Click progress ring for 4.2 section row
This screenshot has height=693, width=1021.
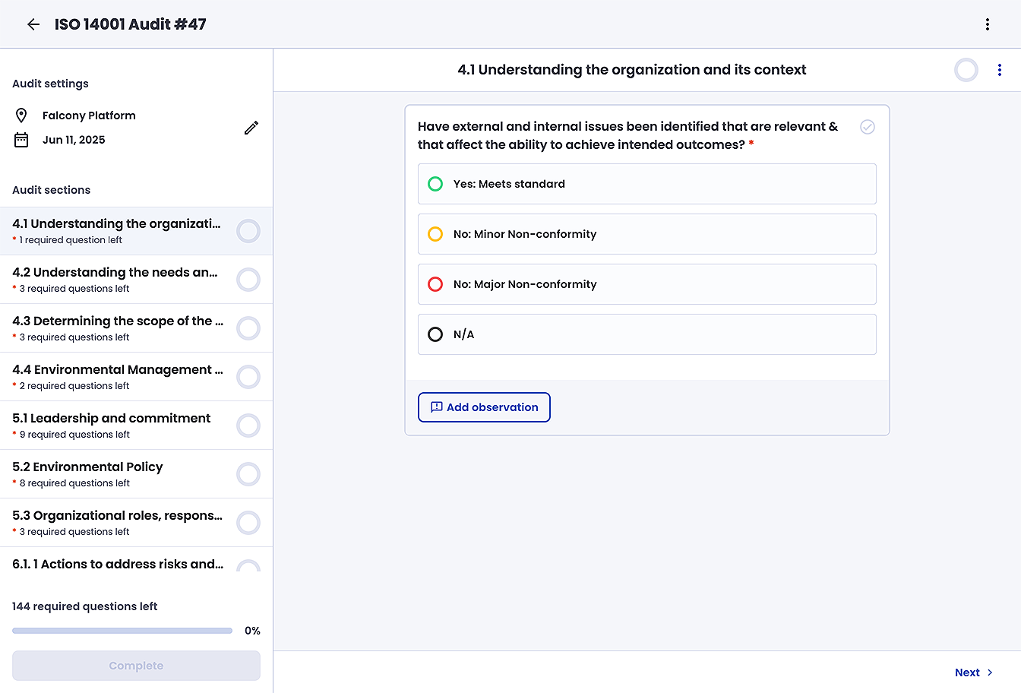click(x=248, y=280)
